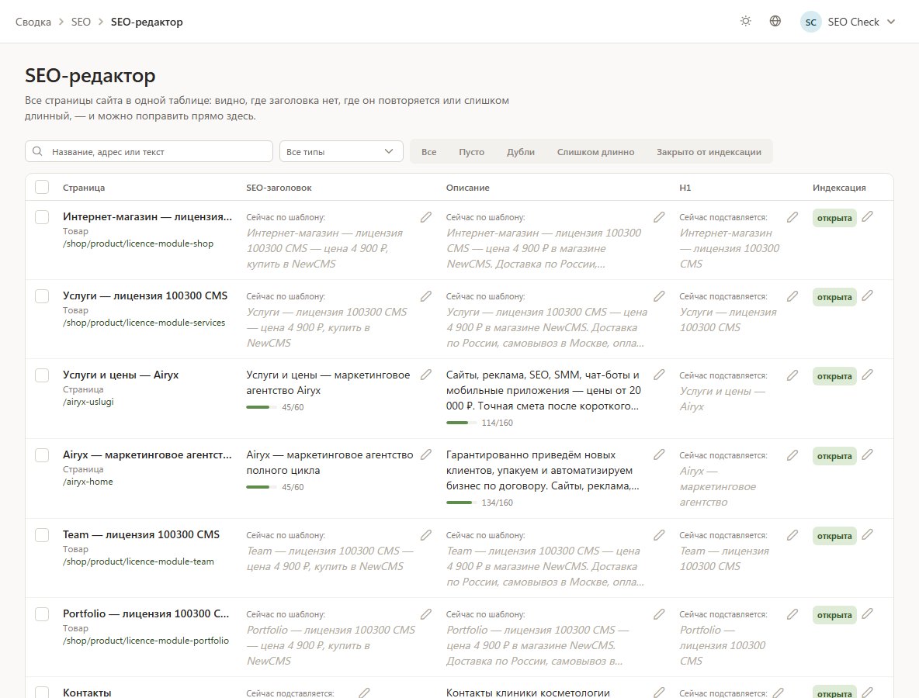Image resolution: width=919 pixels, height=698 pixels.
Task: Edit H1 pencil for Portfolio row
Action: tap(792, 614)
